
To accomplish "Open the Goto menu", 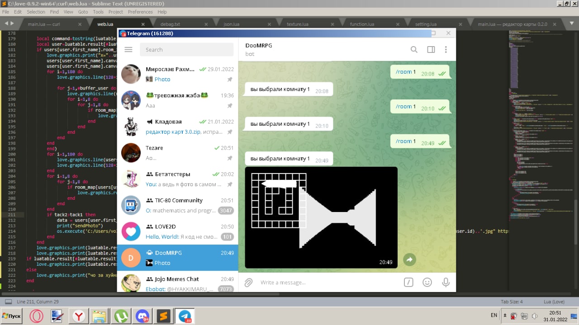I will tap(83, 12).
